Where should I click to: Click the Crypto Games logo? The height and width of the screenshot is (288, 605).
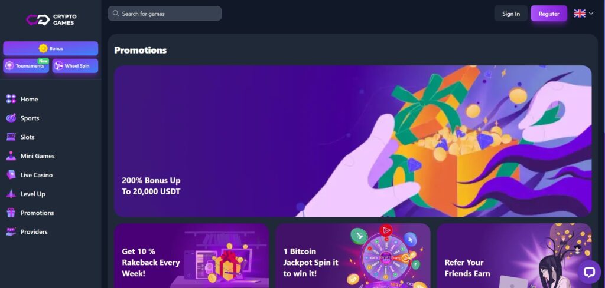51,19
